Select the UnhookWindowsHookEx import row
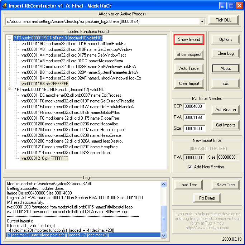 pyautogui.click(x=81, y=78)
